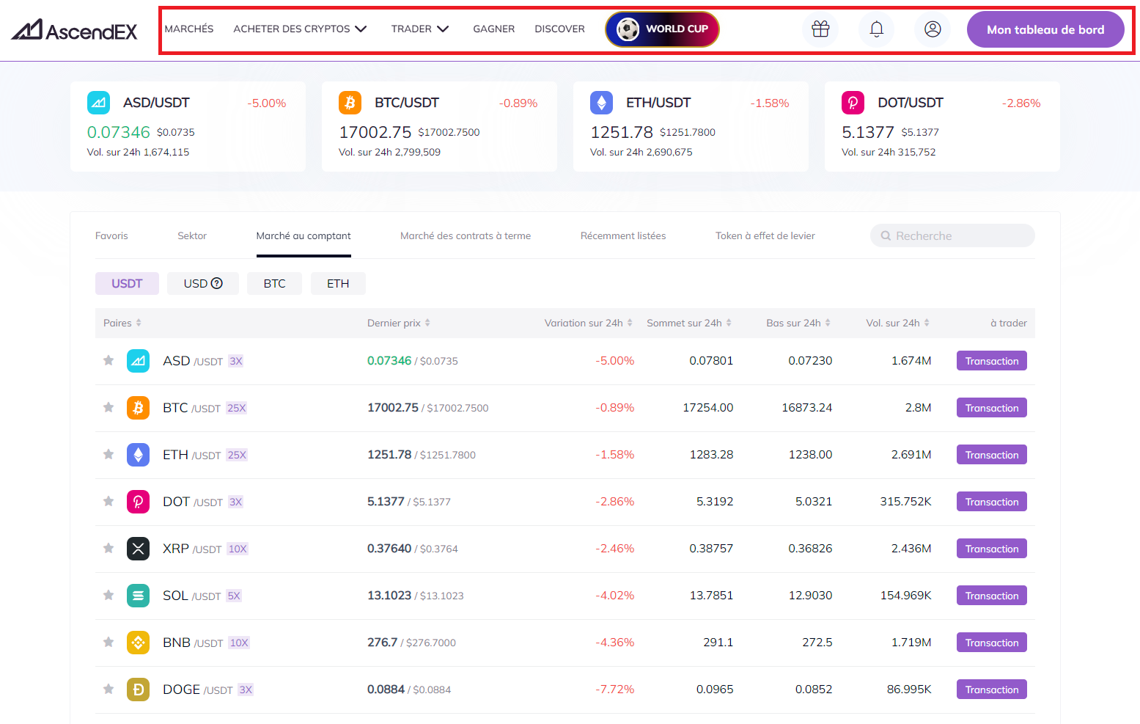Click Mon tableau de bord button
This screenshot has width=1140, height=724.
click(1045, 29)
